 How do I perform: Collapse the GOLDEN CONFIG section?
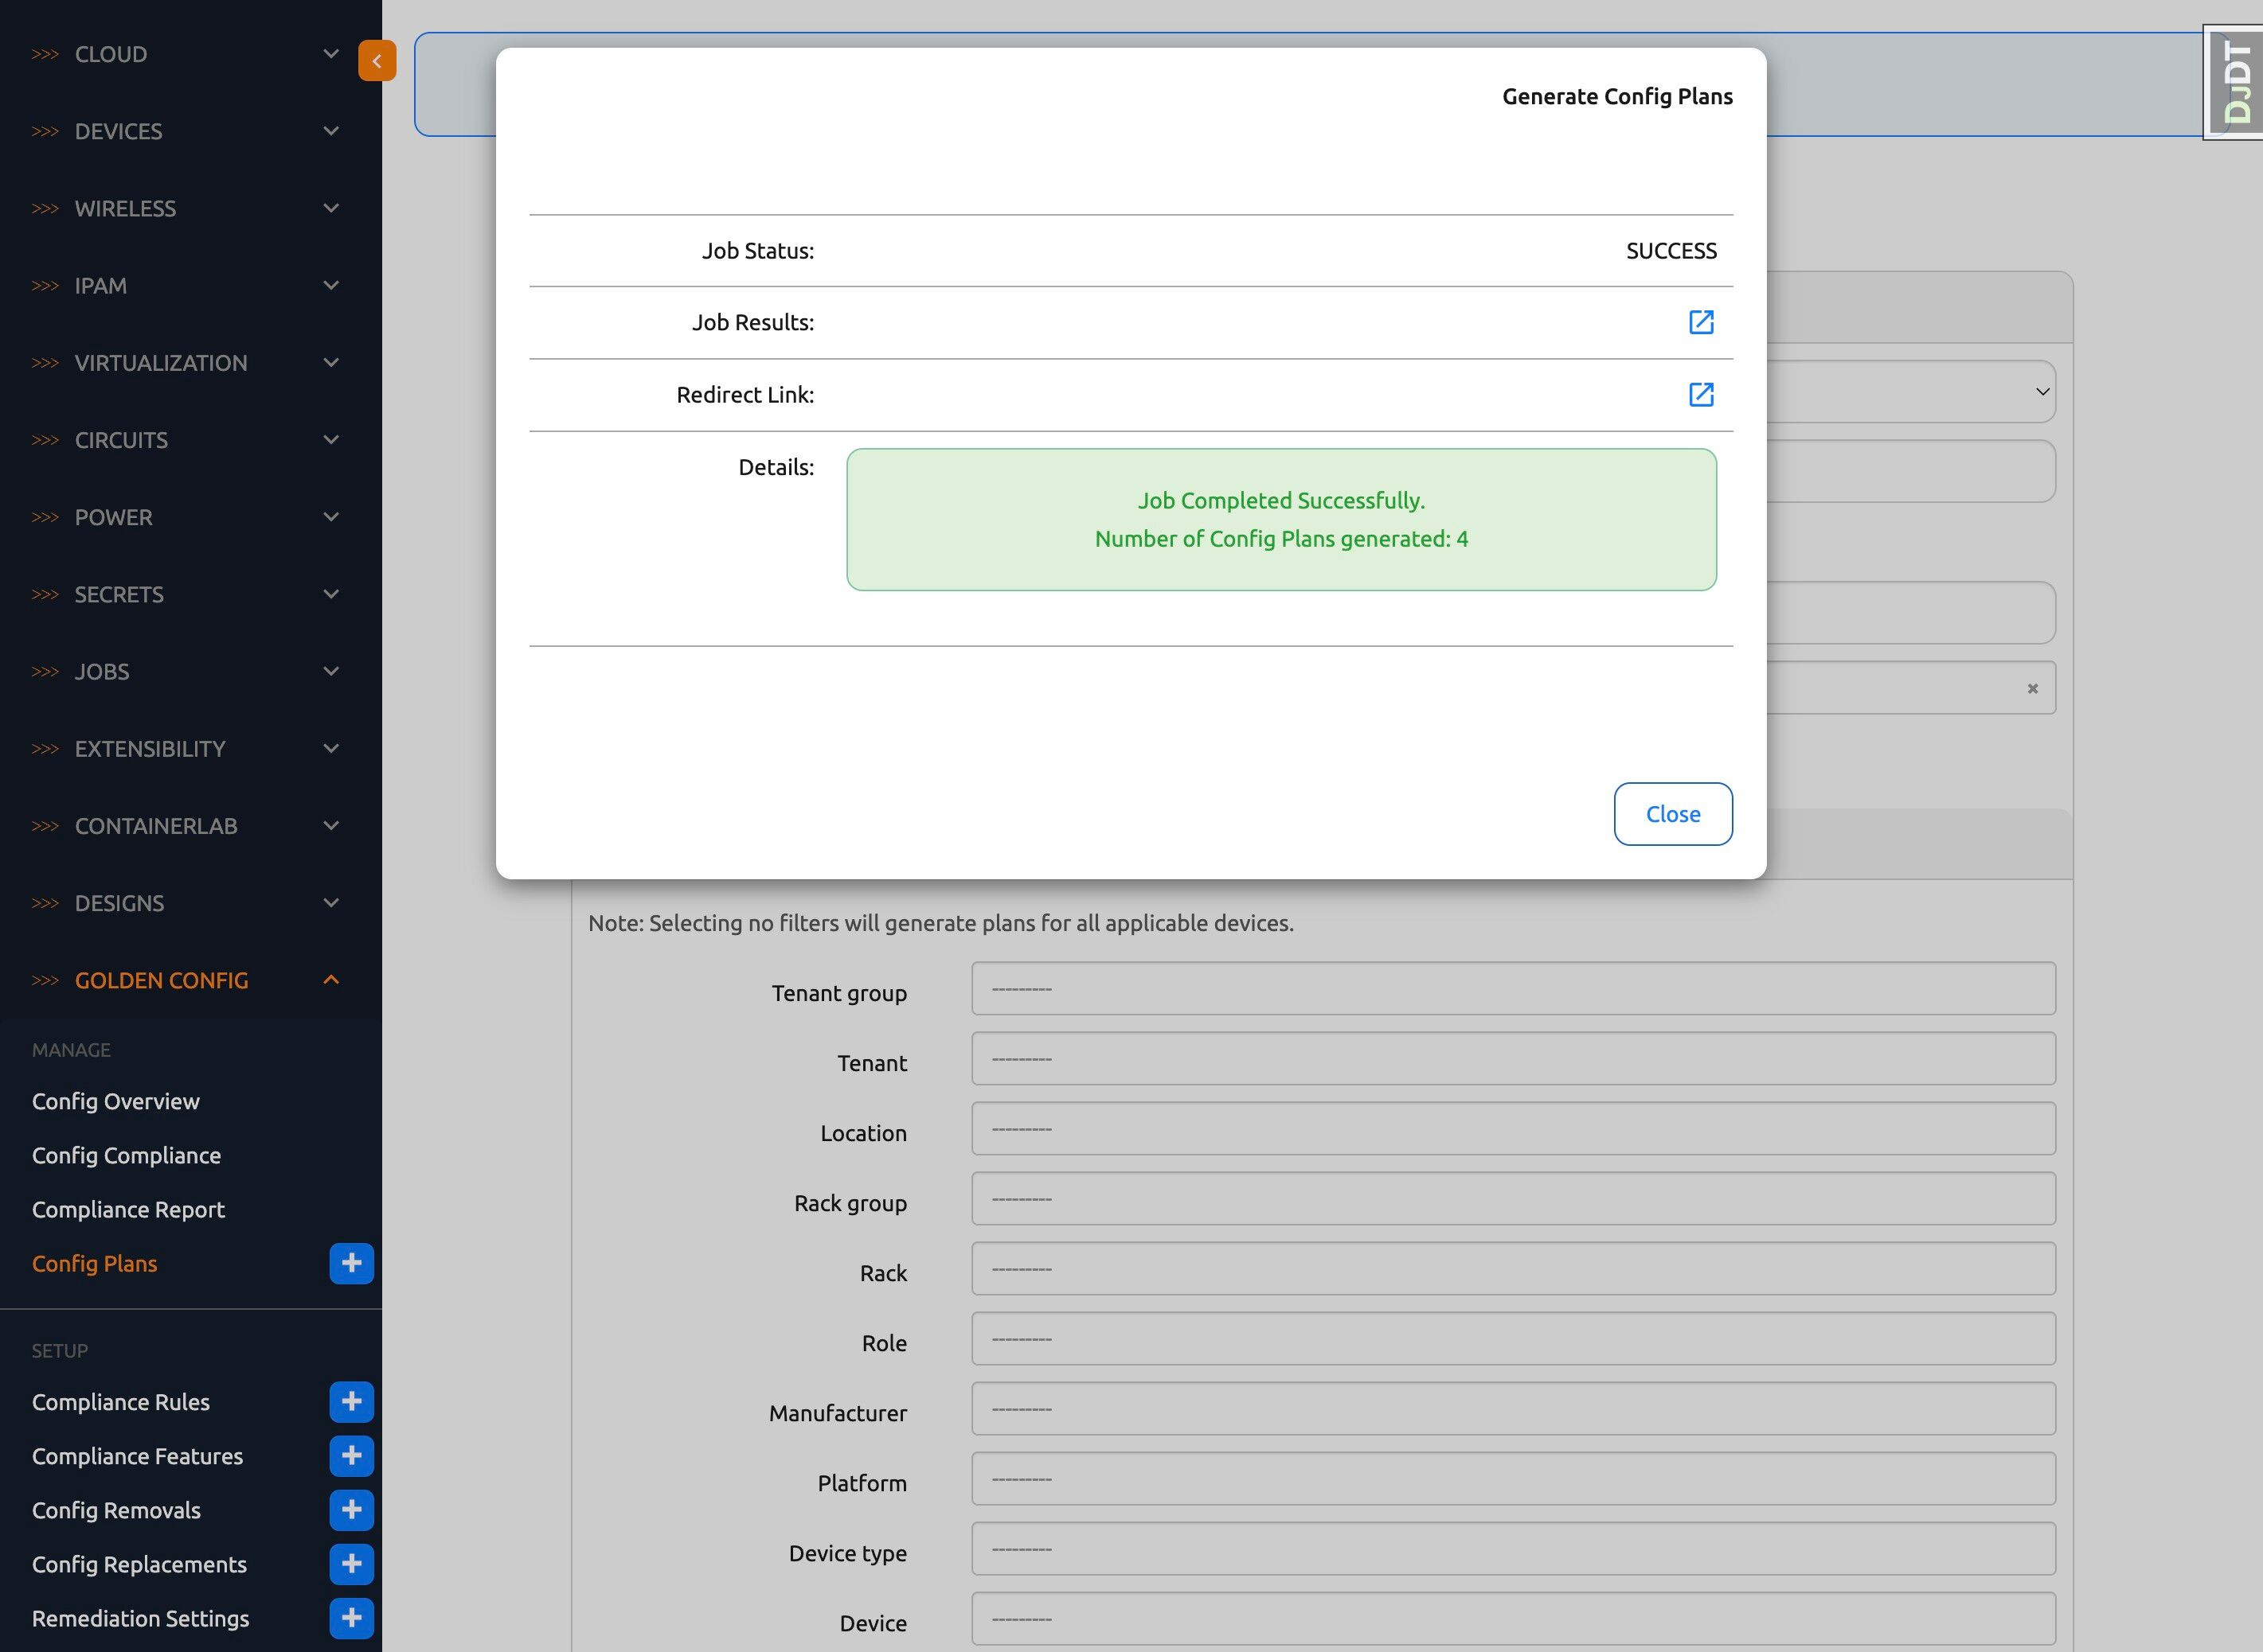[185, 980]
